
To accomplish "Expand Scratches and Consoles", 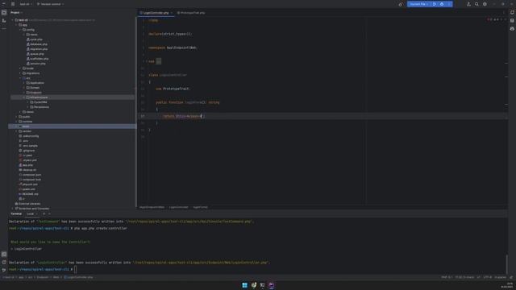I will coord(13,209).
